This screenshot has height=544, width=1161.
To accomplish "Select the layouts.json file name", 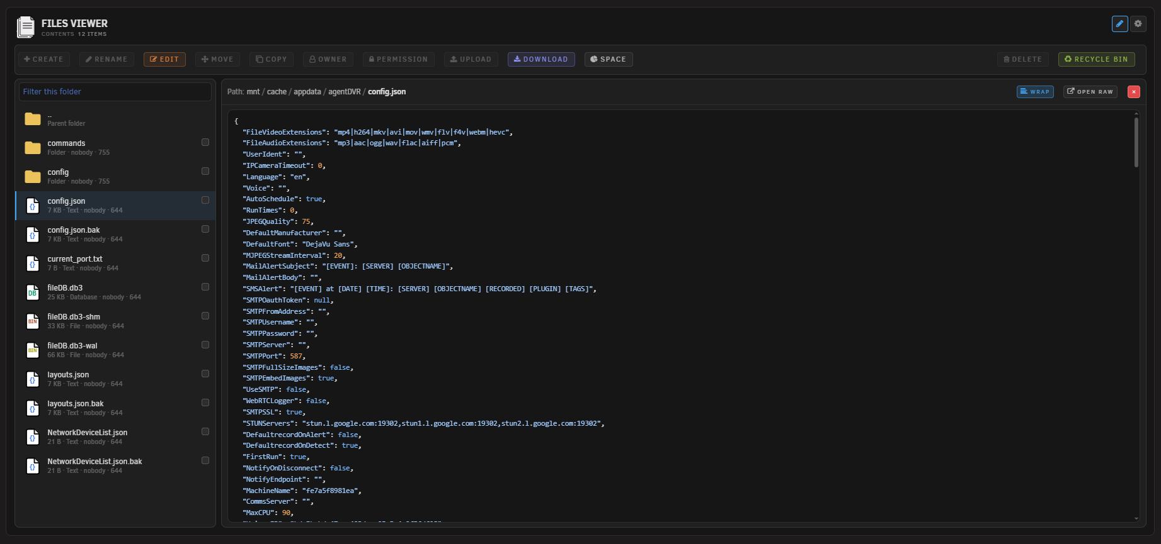I will (68, 375).
